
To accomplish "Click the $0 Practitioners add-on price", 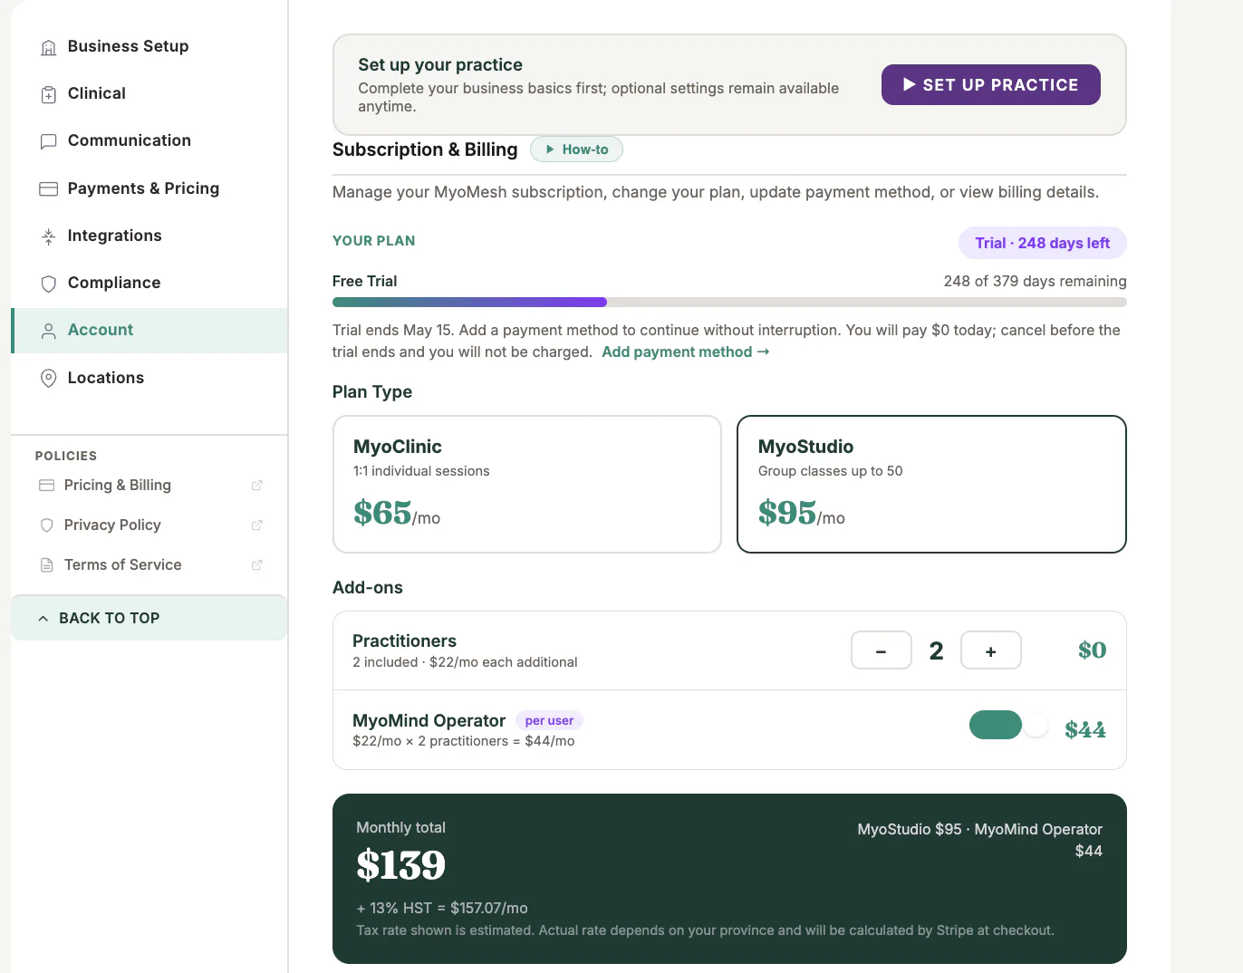I will coord(1093,650).
